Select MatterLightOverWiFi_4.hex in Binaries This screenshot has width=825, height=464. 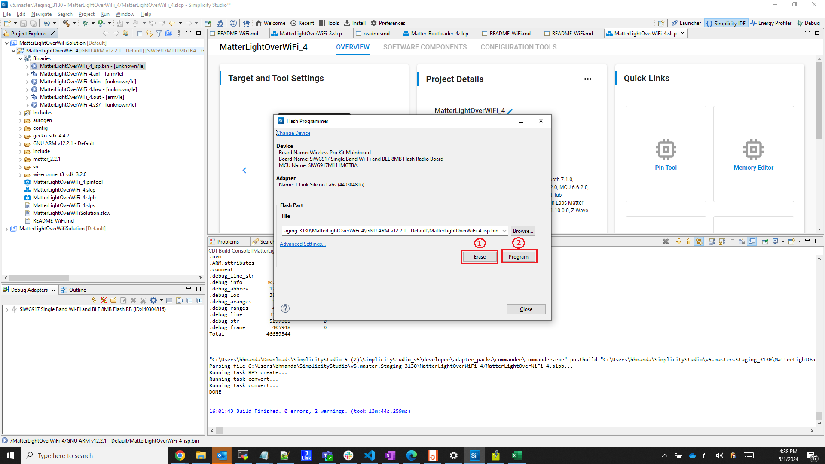click(88, 89)
